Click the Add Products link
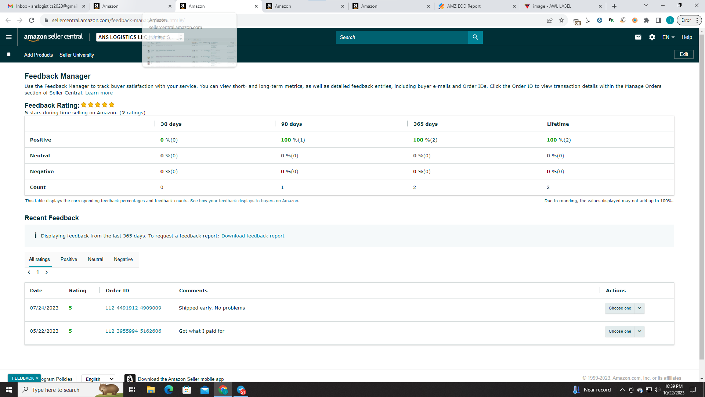The image size is (705, 397). point(39,55)
